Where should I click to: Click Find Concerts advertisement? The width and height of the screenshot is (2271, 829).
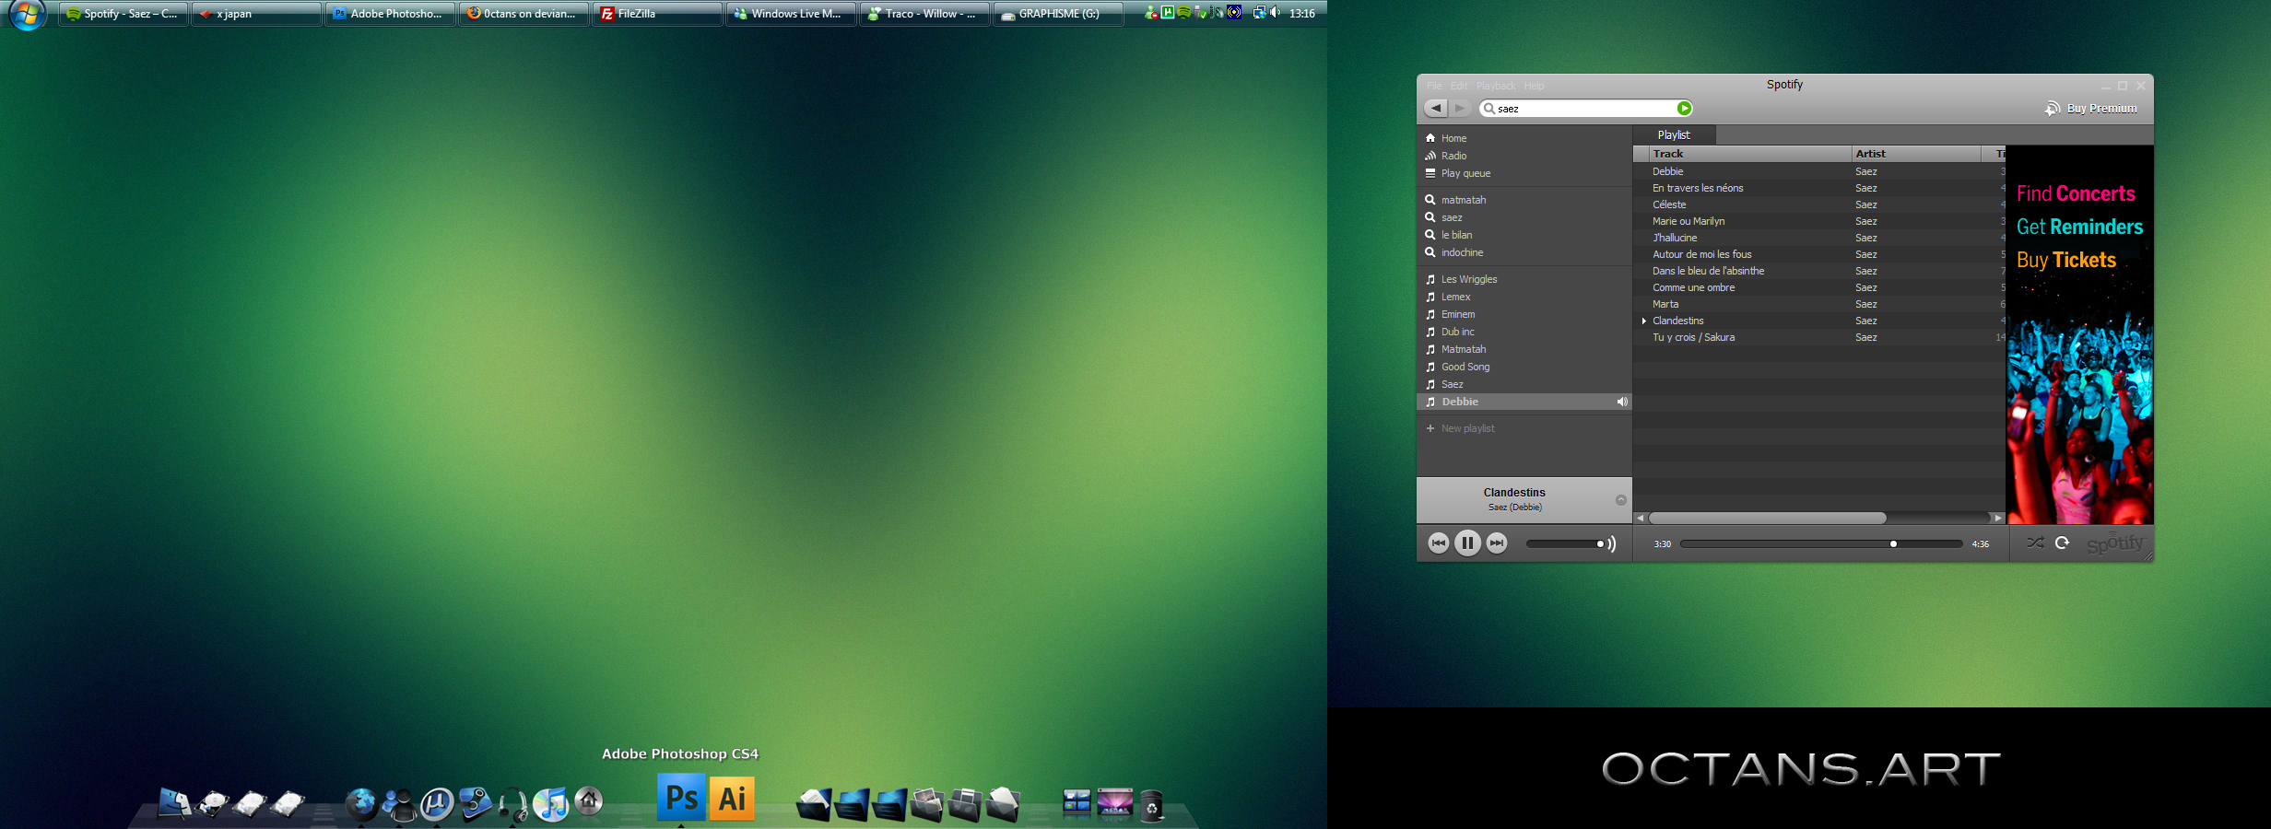[2076, 193]
